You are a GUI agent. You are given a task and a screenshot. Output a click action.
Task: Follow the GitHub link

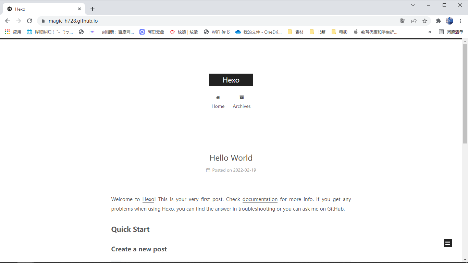pyautogui.click(x=335, y=209)
